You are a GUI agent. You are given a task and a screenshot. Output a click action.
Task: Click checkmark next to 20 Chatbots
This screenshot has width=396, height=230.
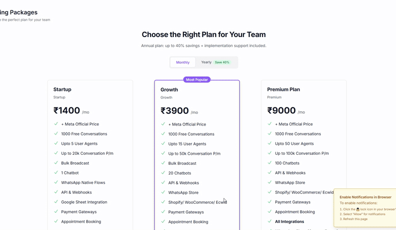point(163,173)
